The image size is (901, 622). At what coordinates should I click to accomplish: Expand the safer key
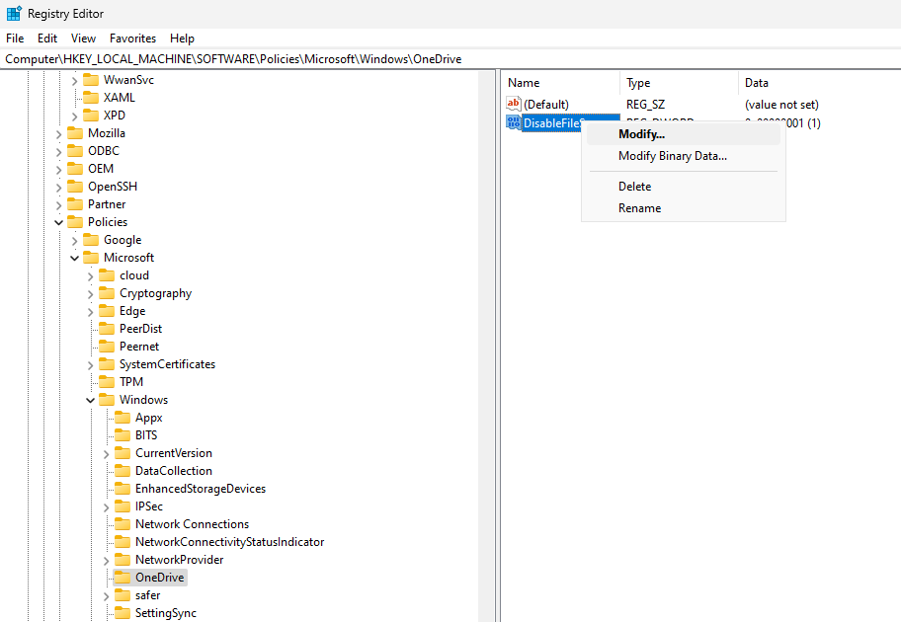pyautogui.click(x=107, y=596)
